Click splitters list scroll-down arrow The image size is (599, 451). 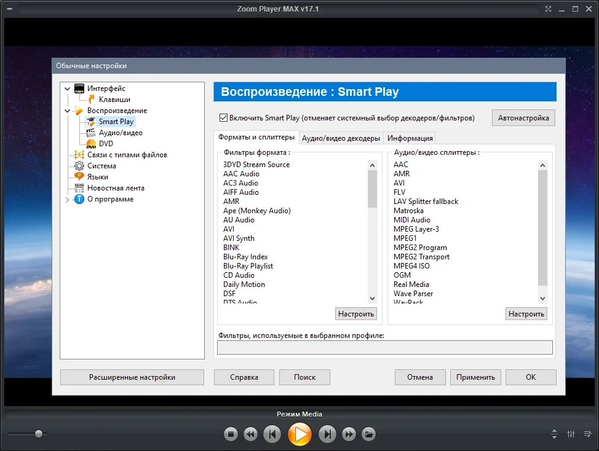(x=542, y=299)
